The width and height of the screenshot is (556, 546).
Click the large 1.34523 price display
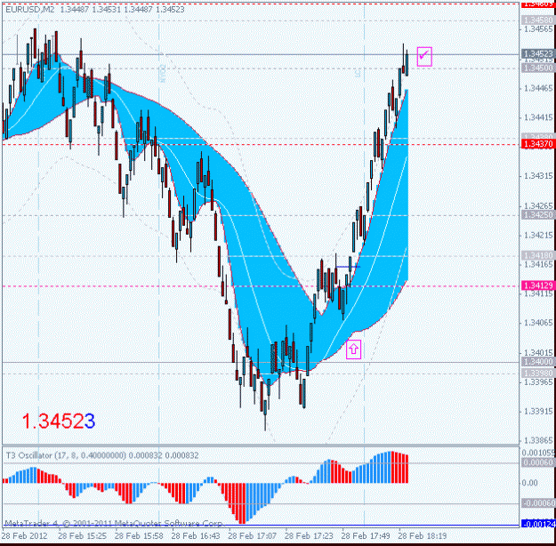tap(59, 422)
